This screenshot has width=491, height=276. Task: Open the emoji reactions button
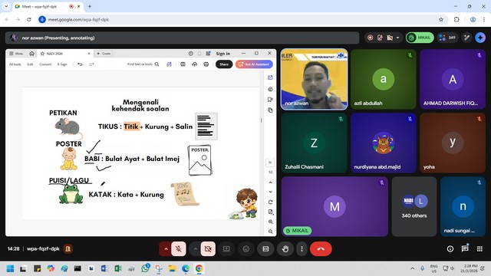[246, 248]
